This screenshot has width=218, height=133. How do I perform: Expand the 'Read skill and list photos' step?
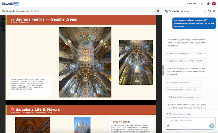tap(186, 54)
